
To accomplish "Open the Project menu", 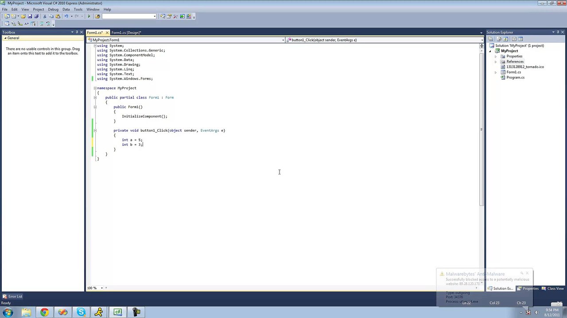I will point(38,9).
